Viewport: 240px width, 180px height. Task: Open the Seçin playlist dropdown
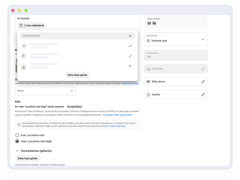(x=45, y=91)
